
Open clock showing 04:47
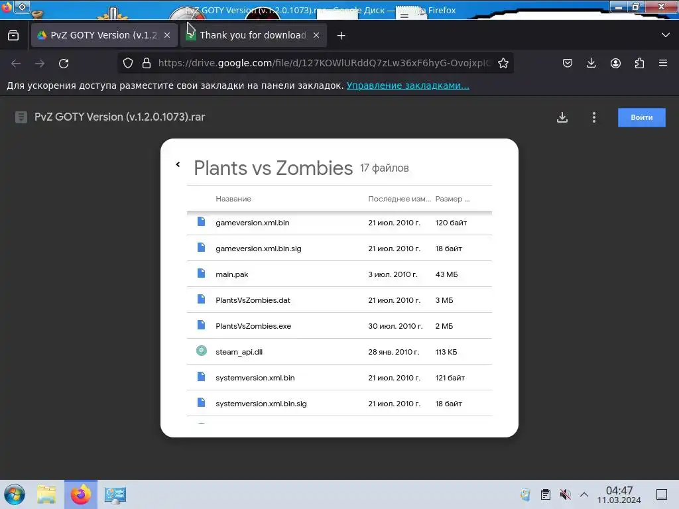click(619, 494)
